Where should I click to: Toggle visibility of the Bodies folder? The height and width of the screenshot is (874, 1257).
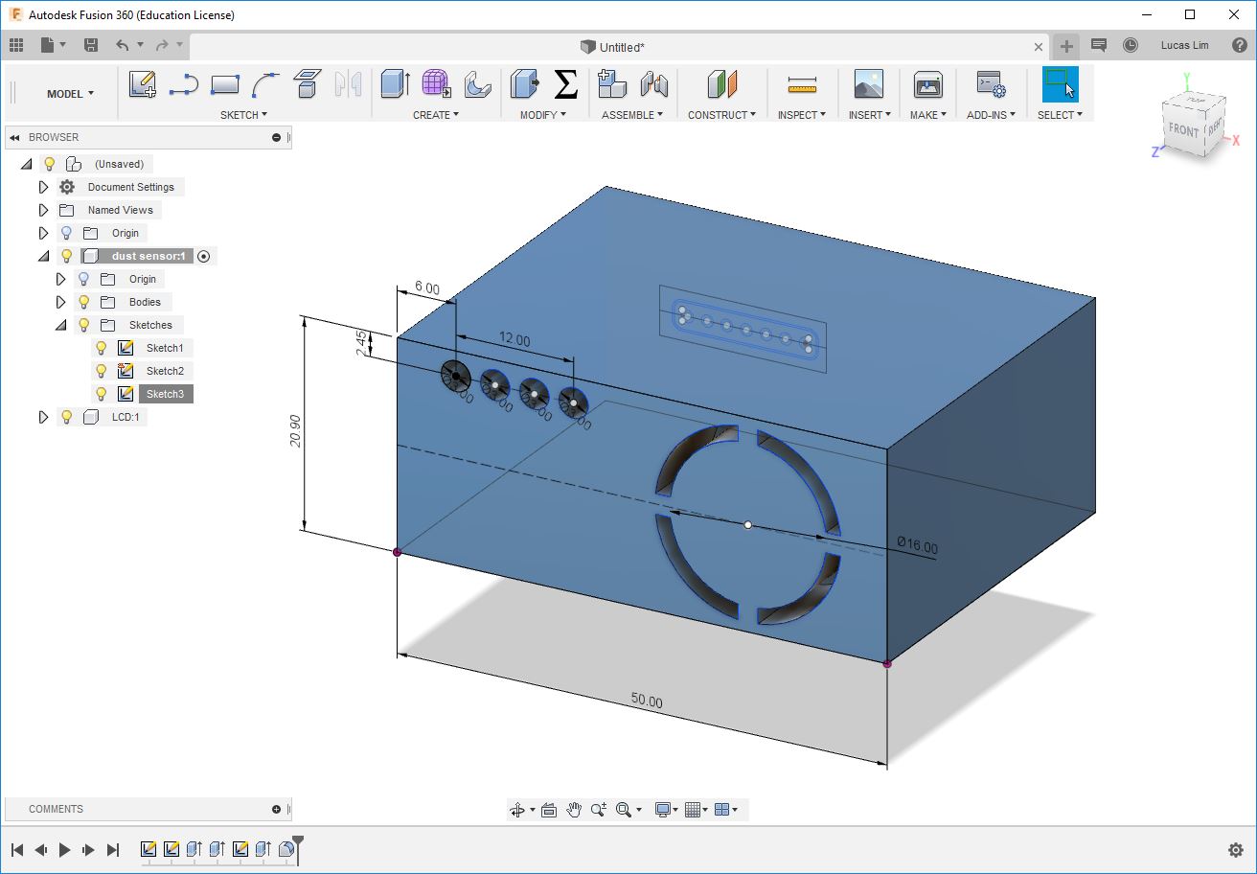[84, 302]
